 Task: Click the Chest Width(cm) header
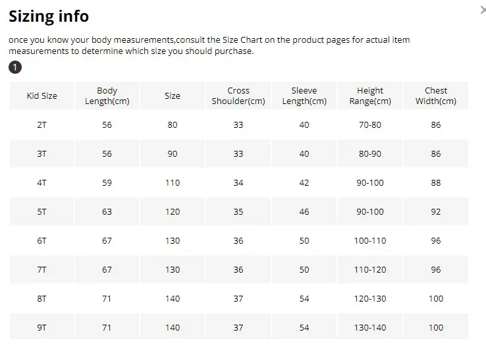click(x=436, y=95)
